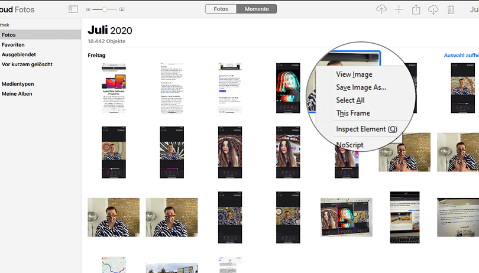The image size is (479, 273).
Task: Click the large thumbnail zoom-in icon
Action: [122, 9]
